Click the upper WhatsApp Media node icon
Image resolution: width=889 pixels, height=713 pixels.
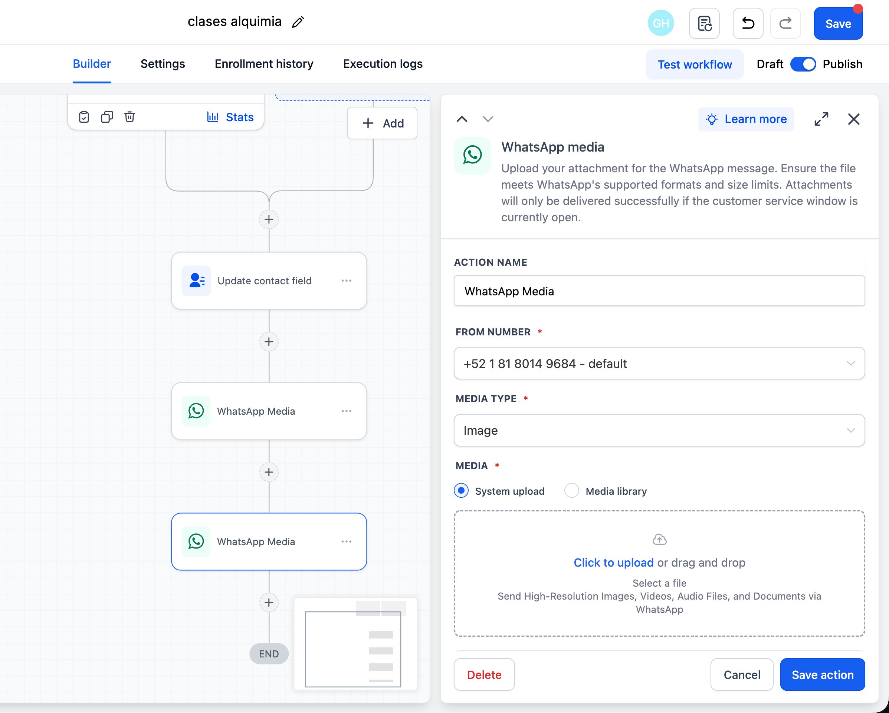[x=196, y=411]
